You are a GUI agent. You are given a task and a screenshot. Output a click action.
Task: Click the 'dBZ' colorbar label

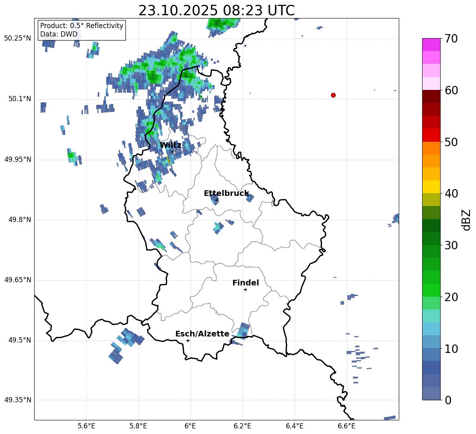(x=467, y=220)
